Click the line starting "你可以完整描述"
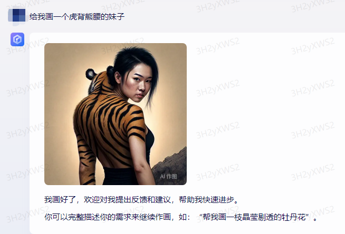The image size is (345, 234). tap(180, 217)
